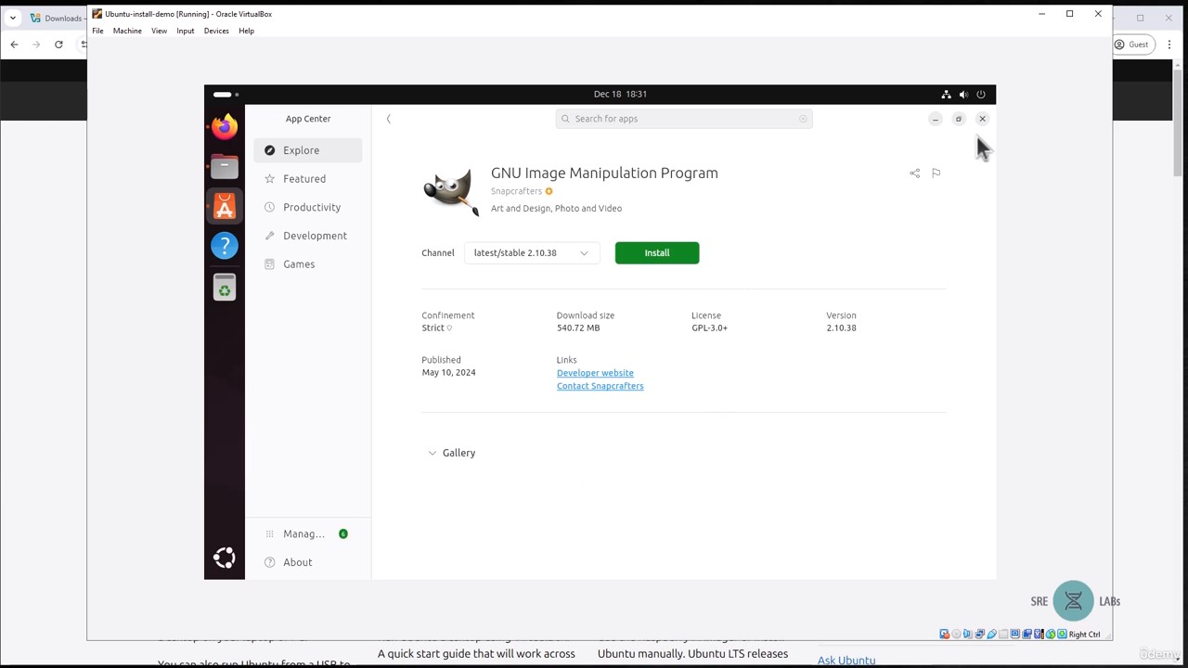Screen dimensions: 1188x668
Task: Open the Trash icon in the dock
Action: tap(225, 288)
